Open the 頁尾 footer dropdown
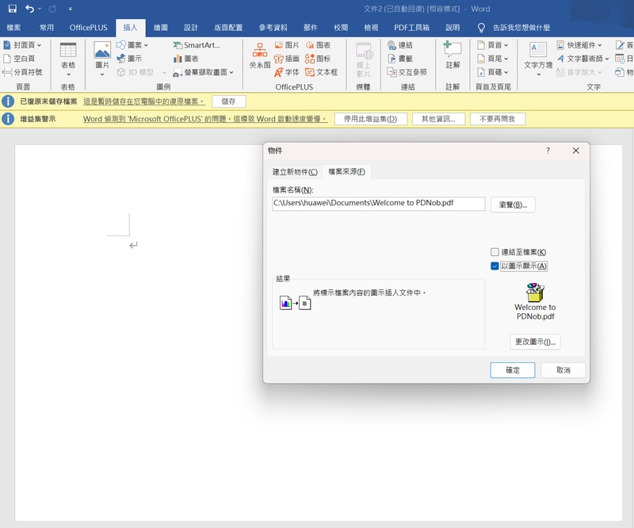634x528 pixels. click(x=492, y=59)
